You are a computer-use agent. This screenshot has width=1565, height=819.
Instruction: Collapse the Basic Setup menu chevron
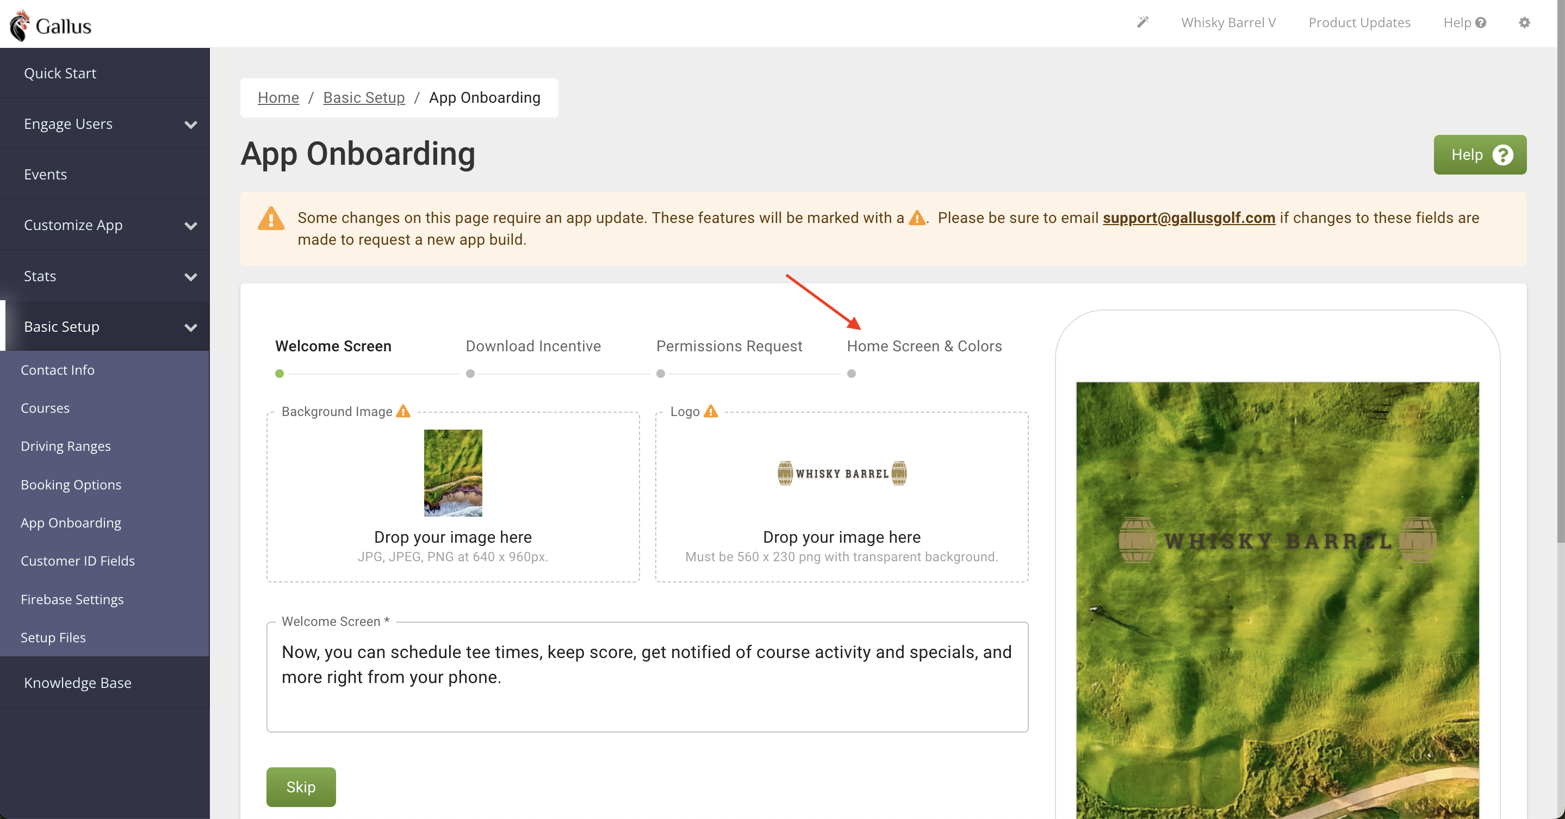(x=191, y=327)
